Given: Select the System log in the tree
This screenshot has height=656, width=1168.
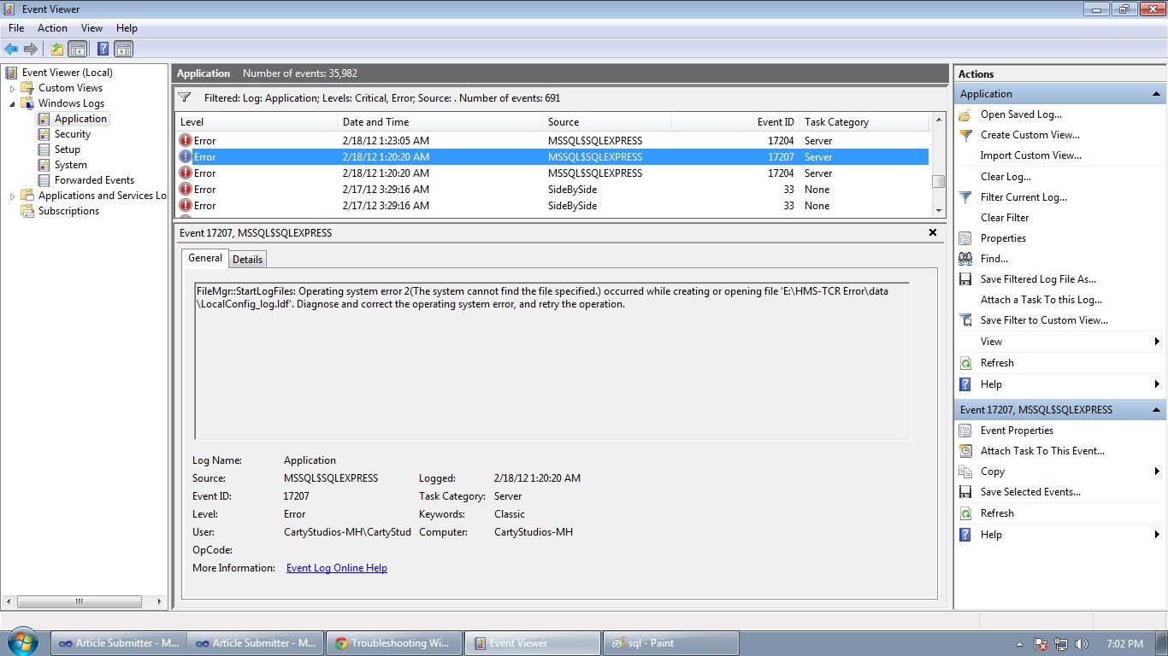Looking at the screenshot, I should point(70,165).
